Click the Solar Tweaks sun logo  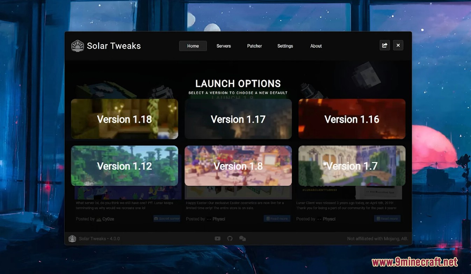coord(78,46)
